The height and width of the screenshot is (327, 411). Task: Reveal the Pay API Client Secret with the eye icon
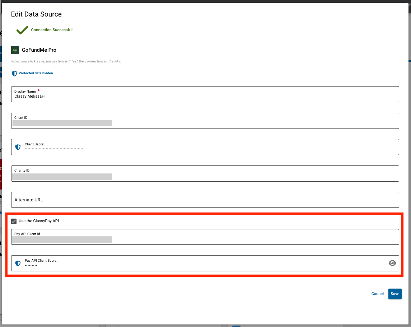392,263
